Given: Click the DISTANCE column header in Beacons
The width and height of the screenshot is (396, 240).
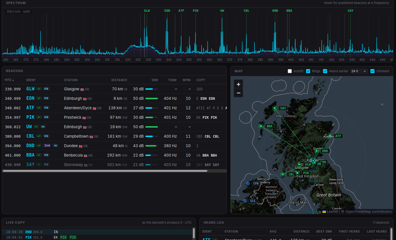Looking at the screenshot, I should (x=119, y=80).
